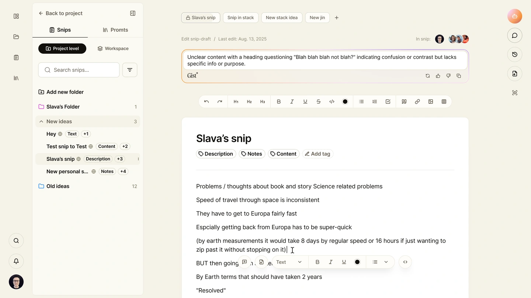The image size is (531, 298).
Task: Open the text color swatch in main toolbar
Action: [x=345, y=102]
